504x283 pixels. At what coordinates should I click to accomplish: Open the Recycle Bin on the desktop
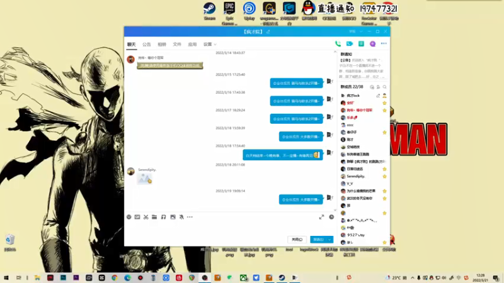10,243
